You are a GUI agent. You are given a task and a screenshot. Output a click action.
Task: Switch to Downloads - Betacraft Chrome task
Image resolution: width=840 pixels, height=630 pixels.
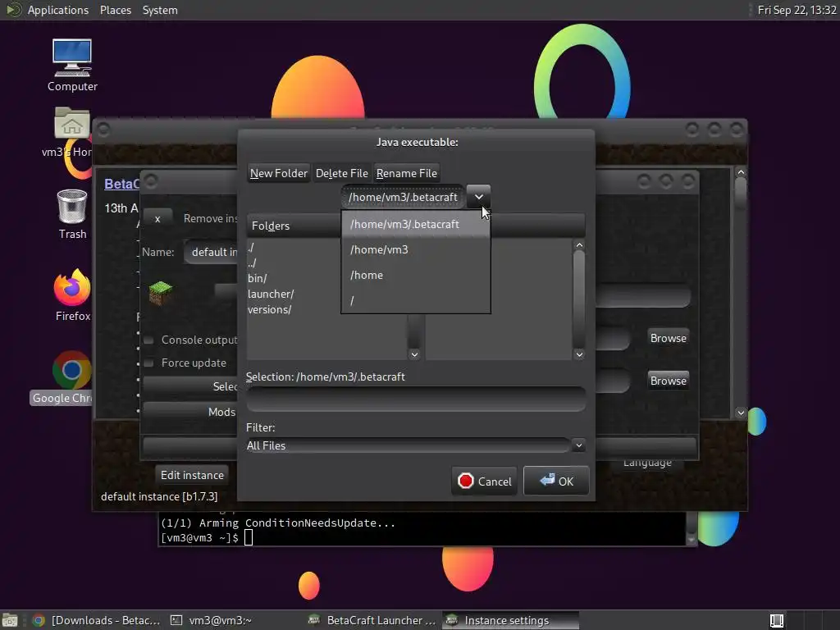click(97, 620)
